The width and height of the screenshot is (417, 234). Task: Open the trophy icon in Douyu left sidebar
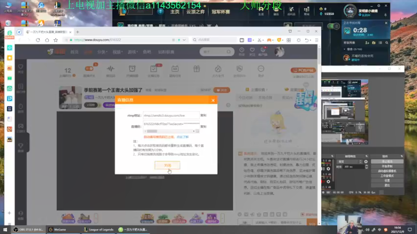click(x=21, y=146)
